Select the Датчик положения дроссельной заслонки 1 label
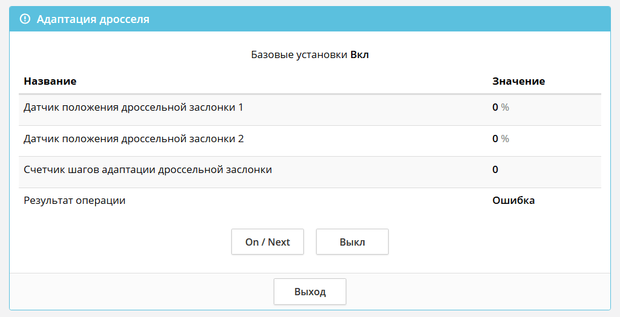 (x=133, y=108)
